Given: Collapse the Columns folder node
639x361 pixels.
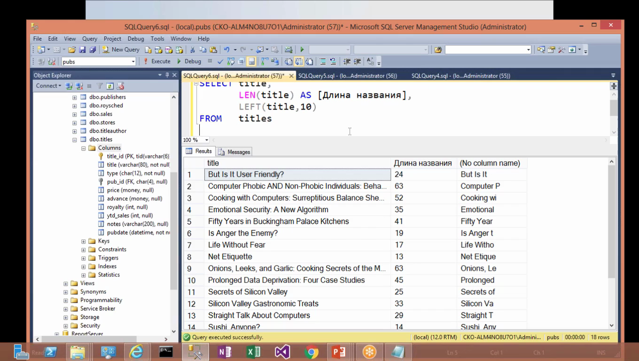Looking at the screenshot, I should click(x=83, y=148).
